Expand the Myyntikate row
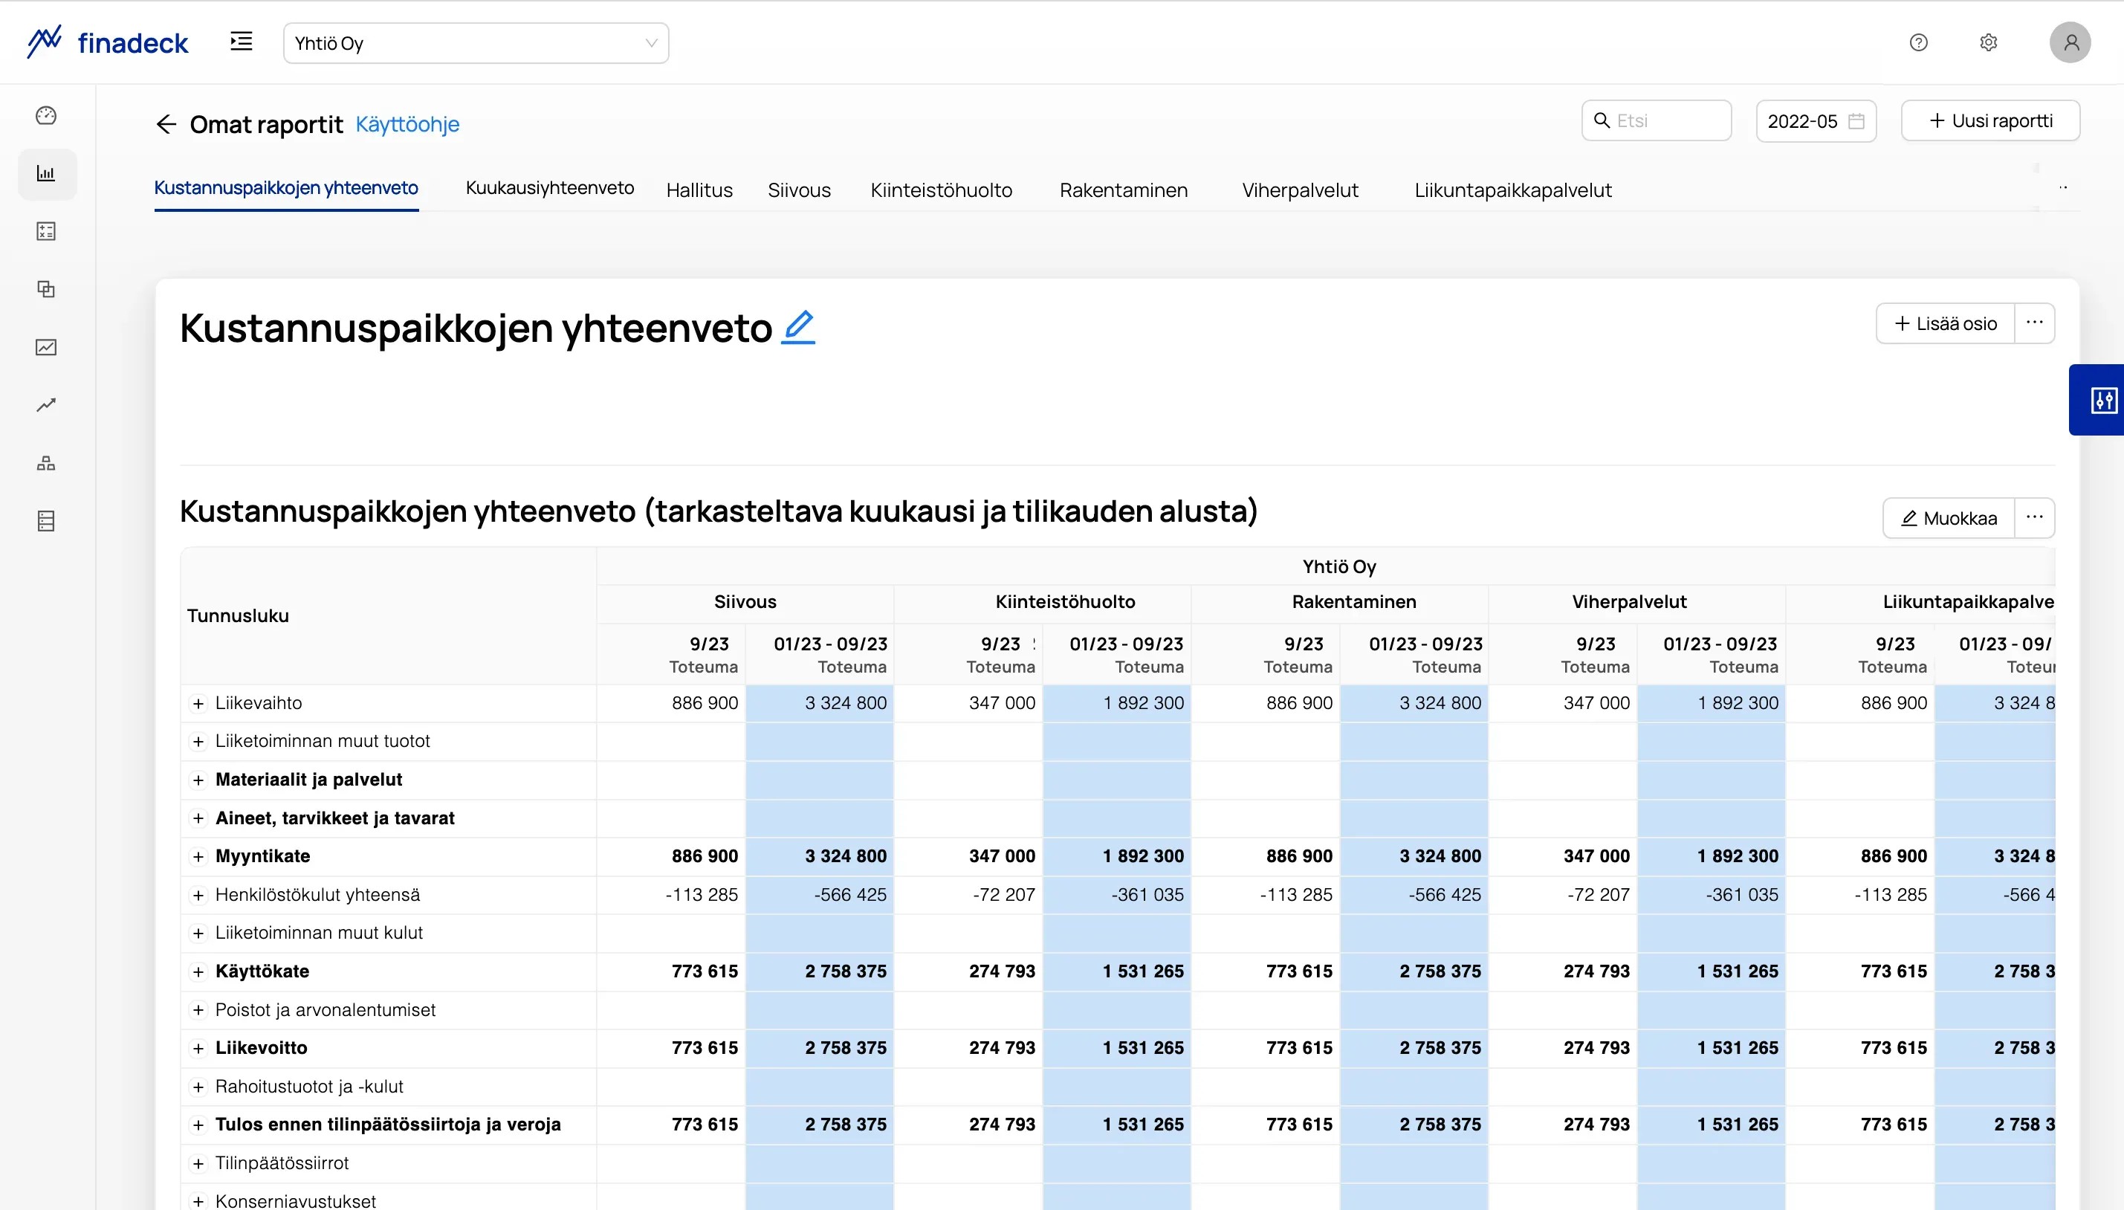2124x1210 pixels. click(198, 857)
